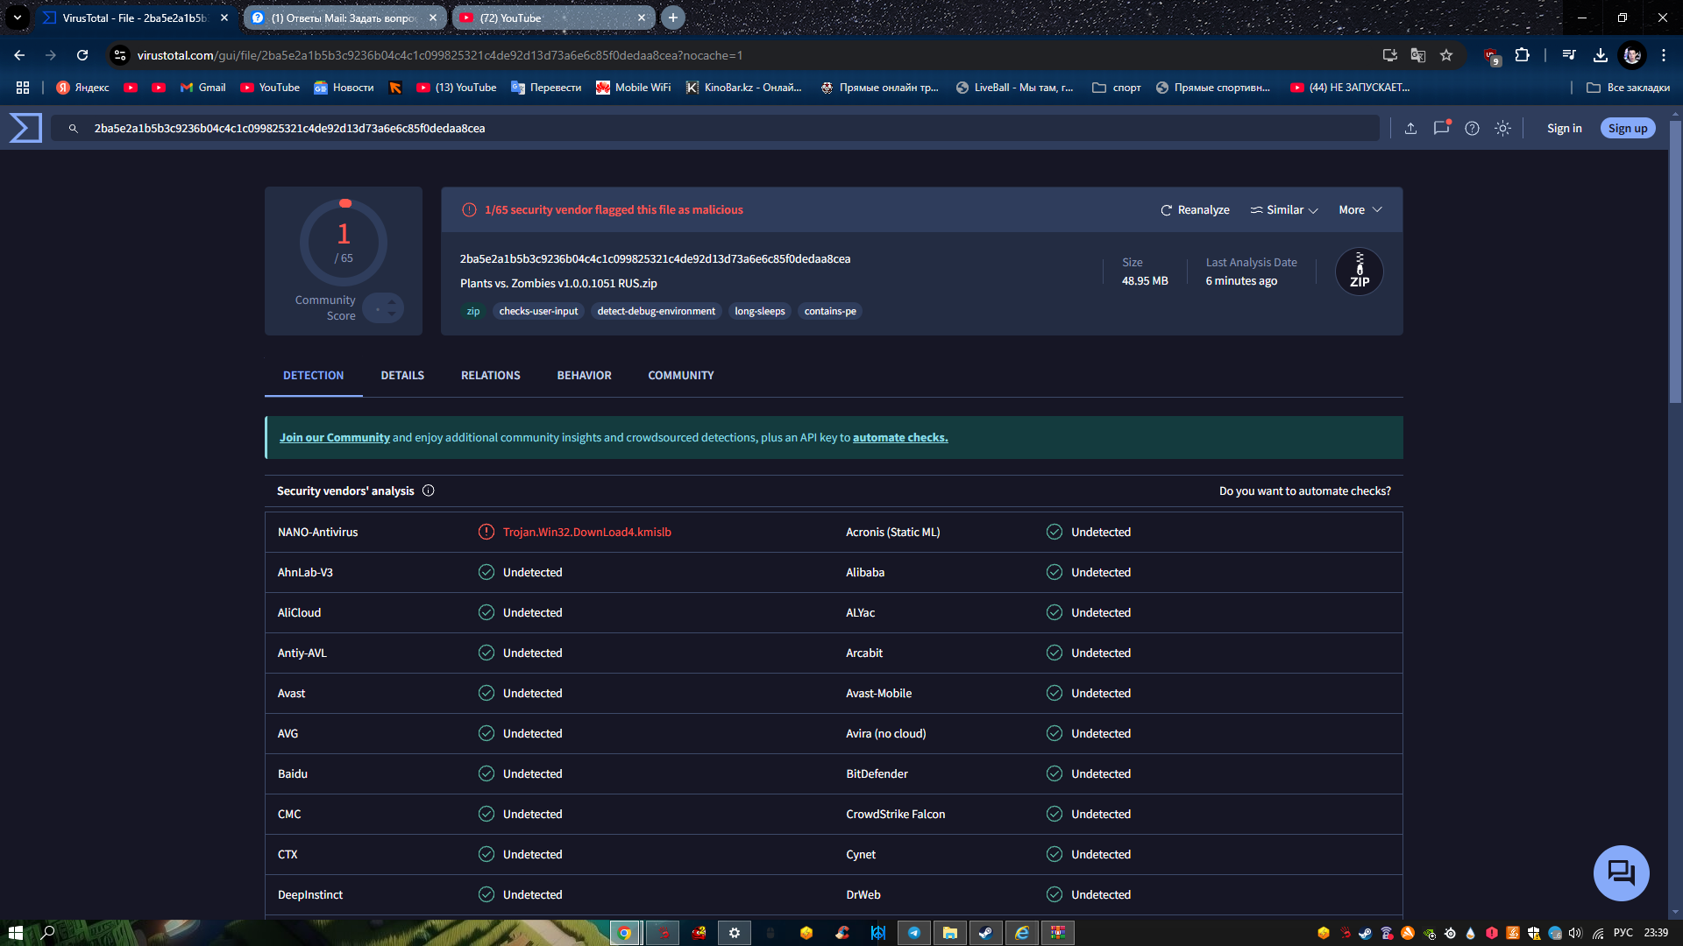The height and width of the screenshot is (946, 1683).
Task: Switch to the Ответы Mail browser tab
Action: tap(344, 18)
